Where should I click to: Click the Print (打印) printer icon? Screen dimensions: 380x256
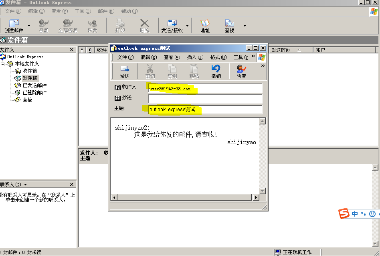(120, 23)
